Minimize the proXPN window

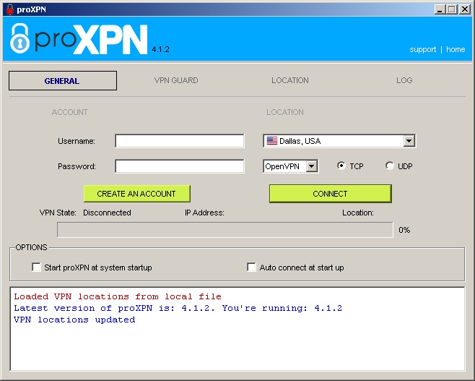[x=440, y=9]
